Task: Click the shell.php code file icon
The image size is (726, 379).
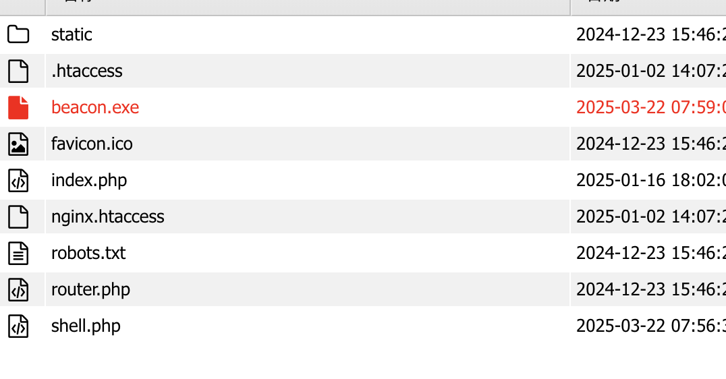Action: coord(18,326)
